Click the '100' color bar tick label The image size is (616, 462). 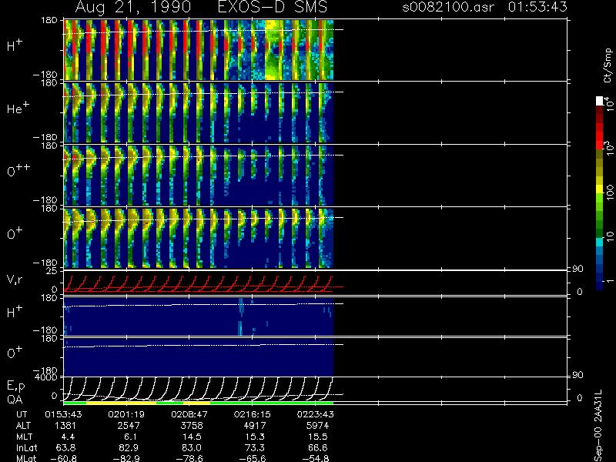610,192
